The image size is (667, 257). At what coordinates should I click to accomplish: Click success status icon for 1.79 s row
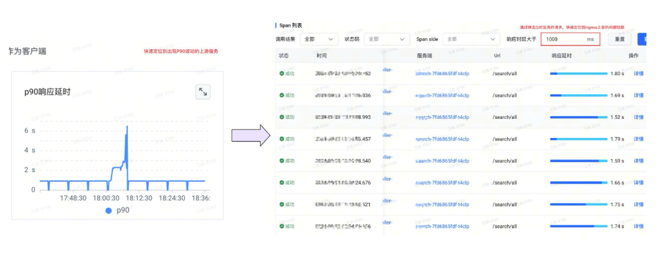(282, 139)
